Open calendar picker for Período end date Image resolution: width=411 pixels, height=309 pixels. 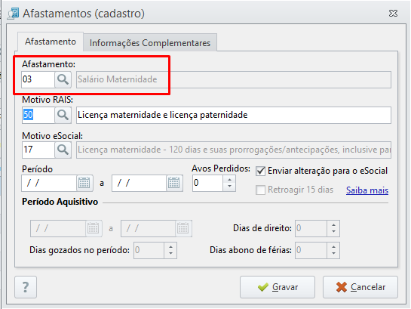tap(174, 183)
